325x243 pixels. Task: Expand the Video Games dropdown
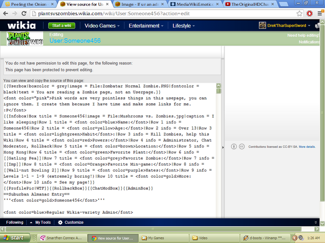[102, 26]
